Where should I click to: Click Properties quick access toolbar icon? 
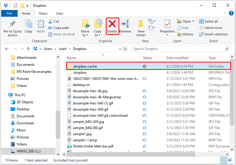point(15,6)
